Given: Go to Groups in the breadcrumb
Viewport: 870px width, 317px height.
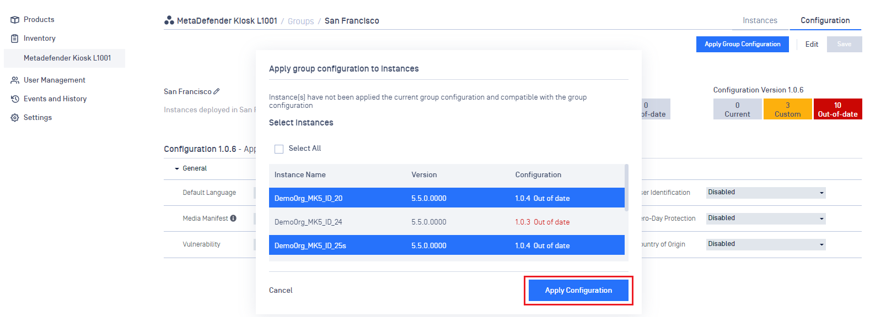Looking at the screenshot, I should point(300,21).
